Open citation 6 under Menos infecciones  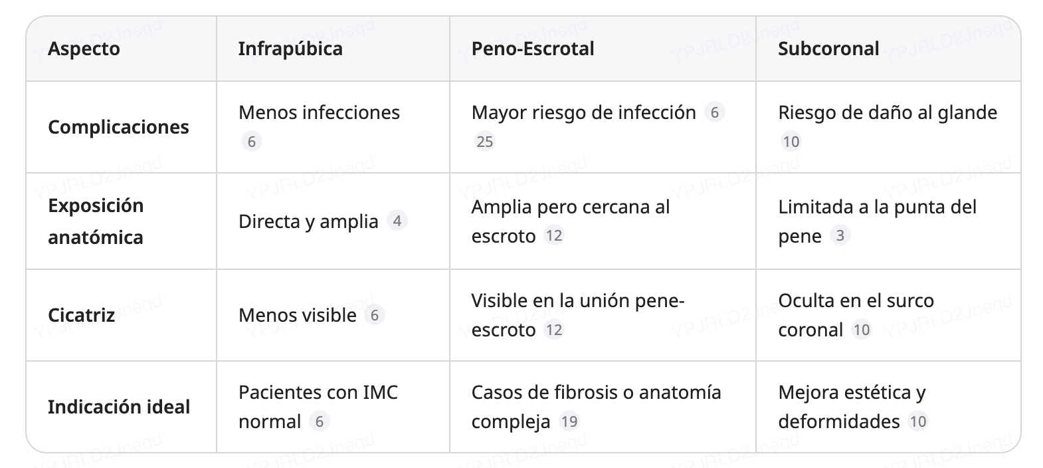click(251, 142)
